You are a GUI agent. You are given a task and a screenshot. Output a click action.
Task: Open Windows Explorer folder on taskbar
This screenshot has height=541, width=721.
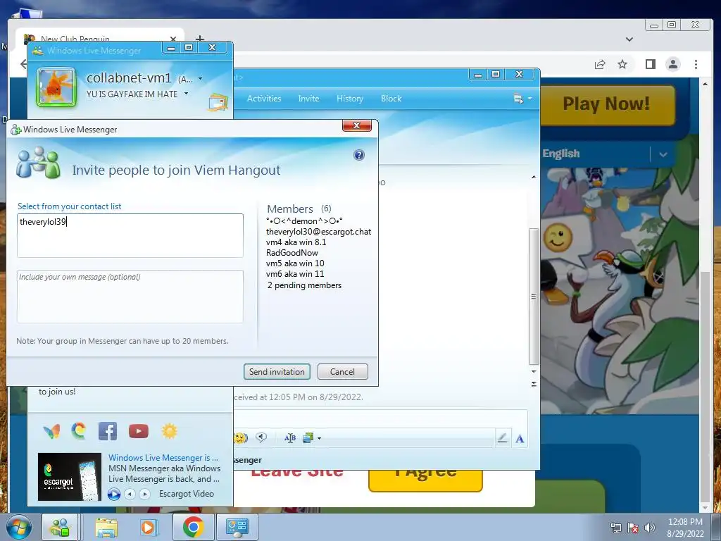click(x=106, y=527)
